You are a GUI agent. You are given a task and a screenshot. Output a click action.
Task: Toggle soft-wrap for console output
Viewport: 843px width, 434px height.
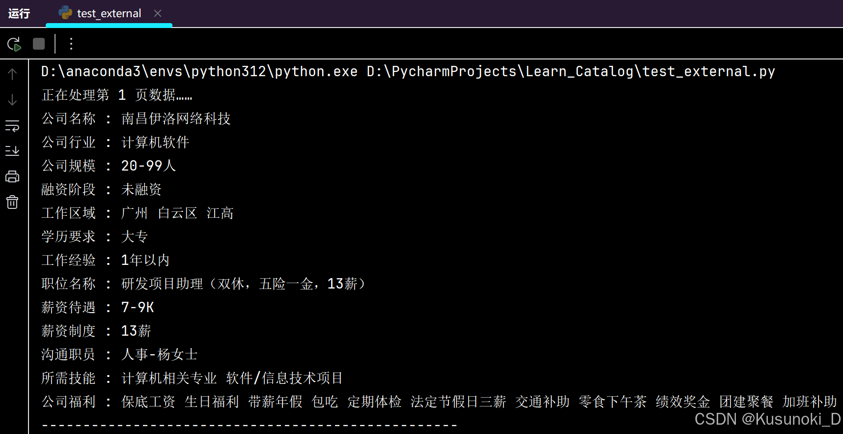tap(12, 126)
